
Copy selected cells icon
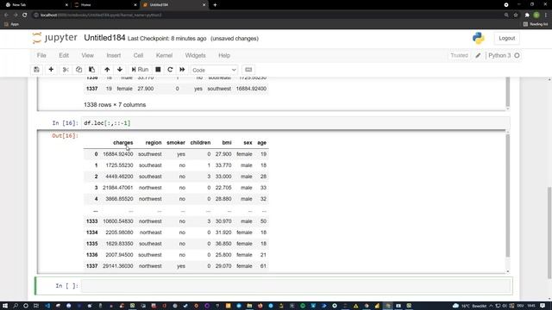pyautogui.click(x=78, y=70)
